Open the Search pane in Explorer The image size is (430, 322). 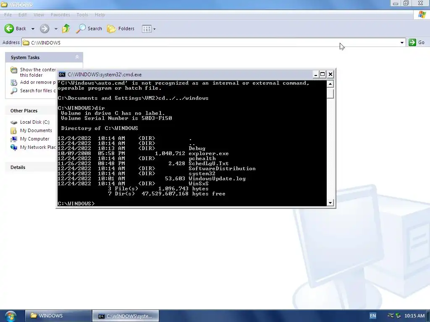(x=89, y=29)
